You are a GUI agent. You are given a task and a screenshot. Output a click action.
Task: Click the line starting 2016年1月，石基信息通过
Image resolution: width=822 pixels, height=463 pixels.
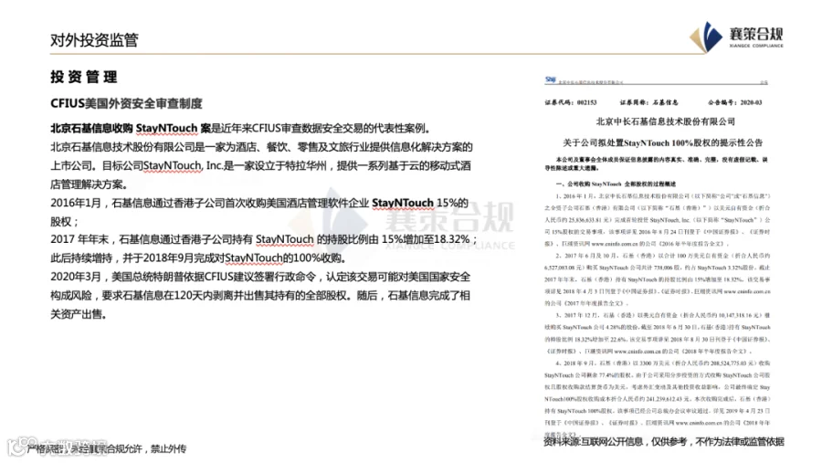point(259,203)
